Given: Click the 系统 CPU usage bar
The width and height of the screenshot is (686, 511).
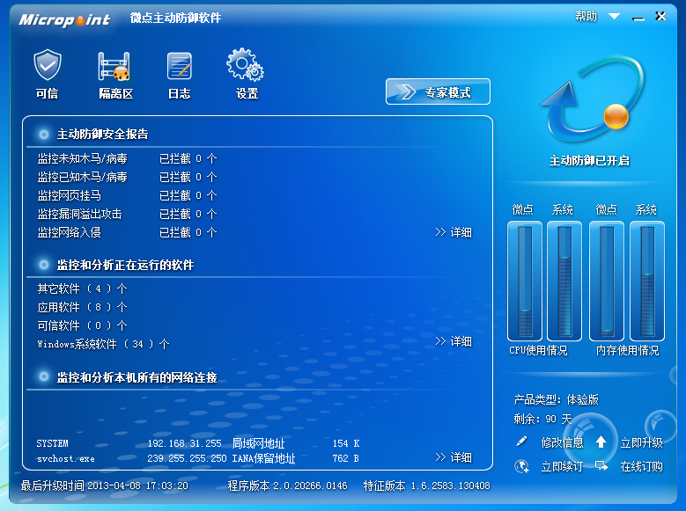Looking at the screenshot, I should tap(564, 281).
